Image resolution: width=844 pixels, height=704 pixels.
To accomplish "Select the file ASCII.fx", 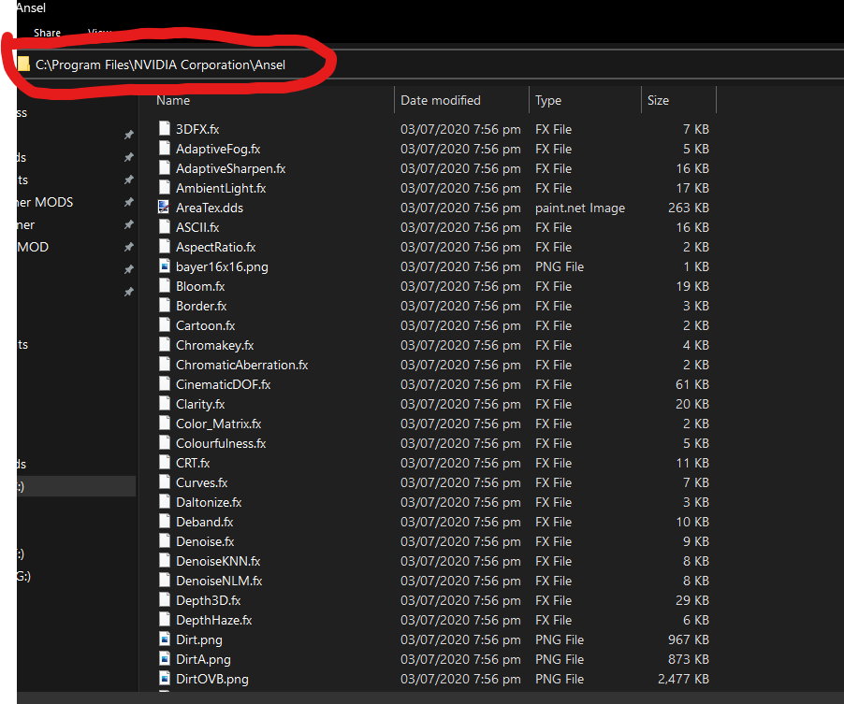I will 197,227.
